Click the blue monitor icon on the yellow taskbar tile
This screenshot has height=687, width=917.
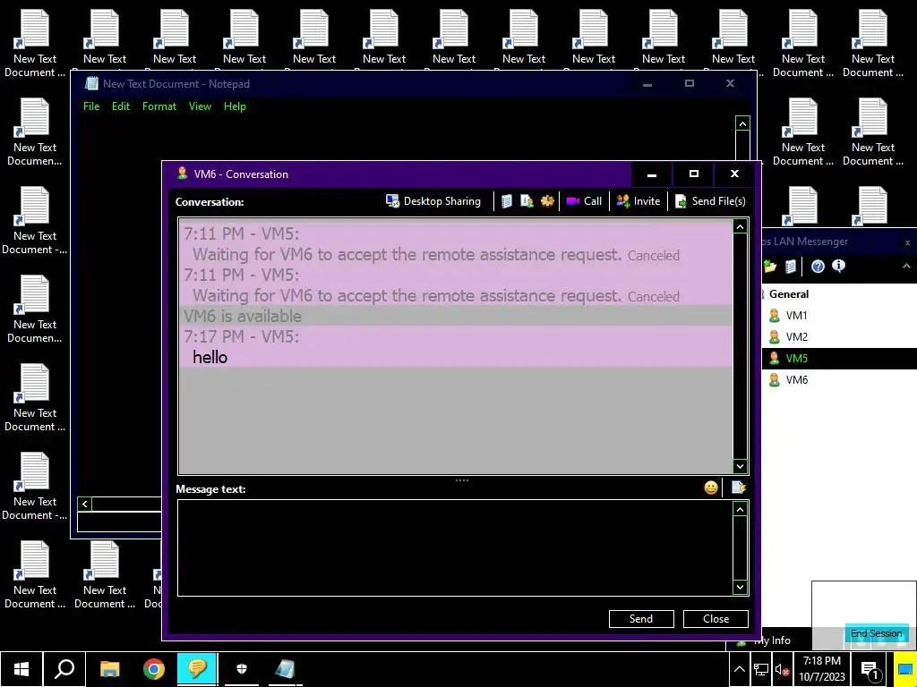(x=905, y=670)
